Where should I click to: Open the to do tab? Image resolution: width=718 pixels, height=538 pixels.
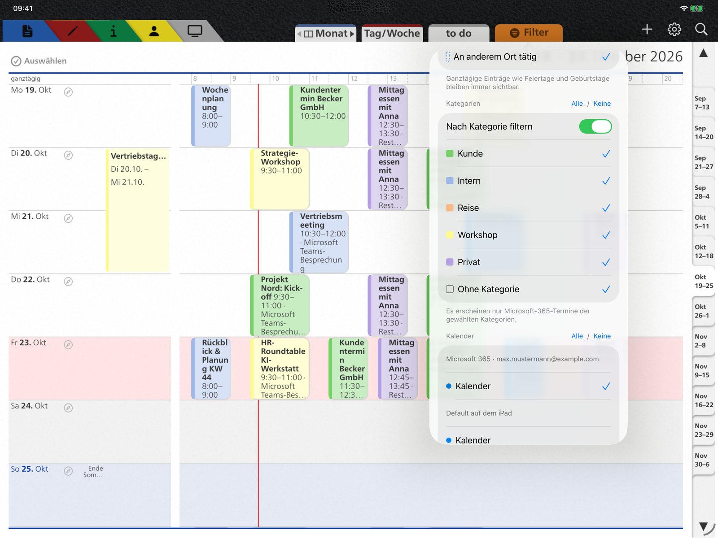click(459, 33)
